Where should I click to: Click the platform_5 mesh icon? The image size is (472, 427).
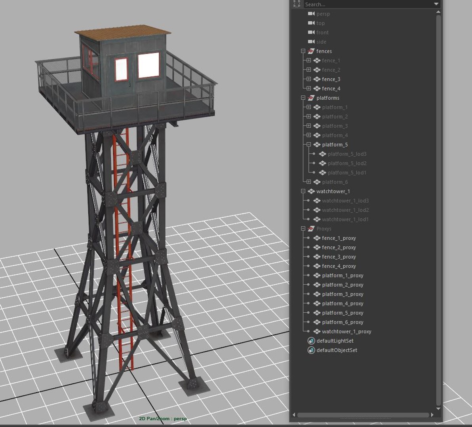[x=317, y=145]
